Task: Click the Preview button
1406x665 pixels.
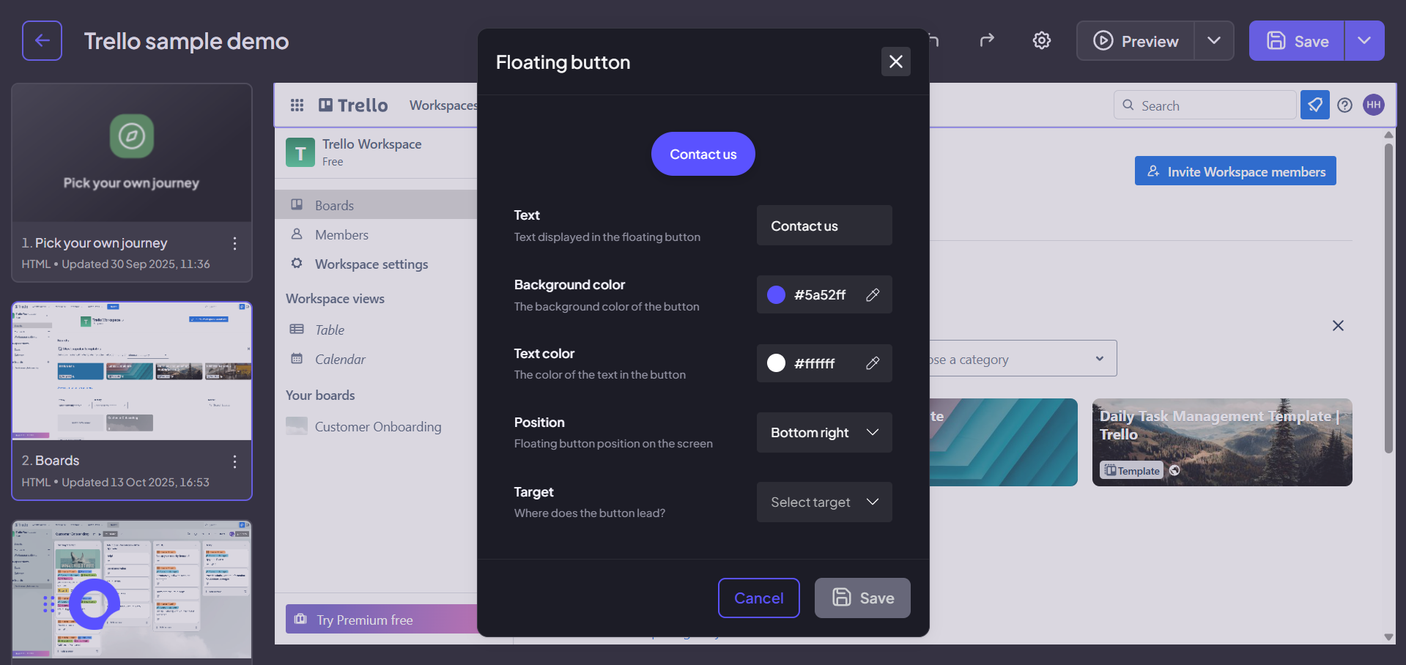Action: 1136,41
